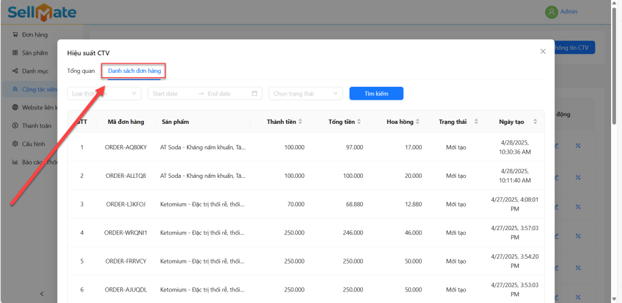Screen dimensions: 622x303
Task: Click the Tìm kiếm search button
Action: (x=376, y=94)
